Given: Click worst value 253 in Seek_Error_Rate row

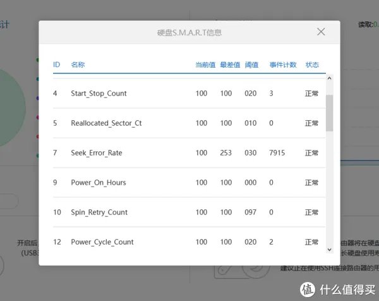Looking at the screenshot, I should [226, 153].
